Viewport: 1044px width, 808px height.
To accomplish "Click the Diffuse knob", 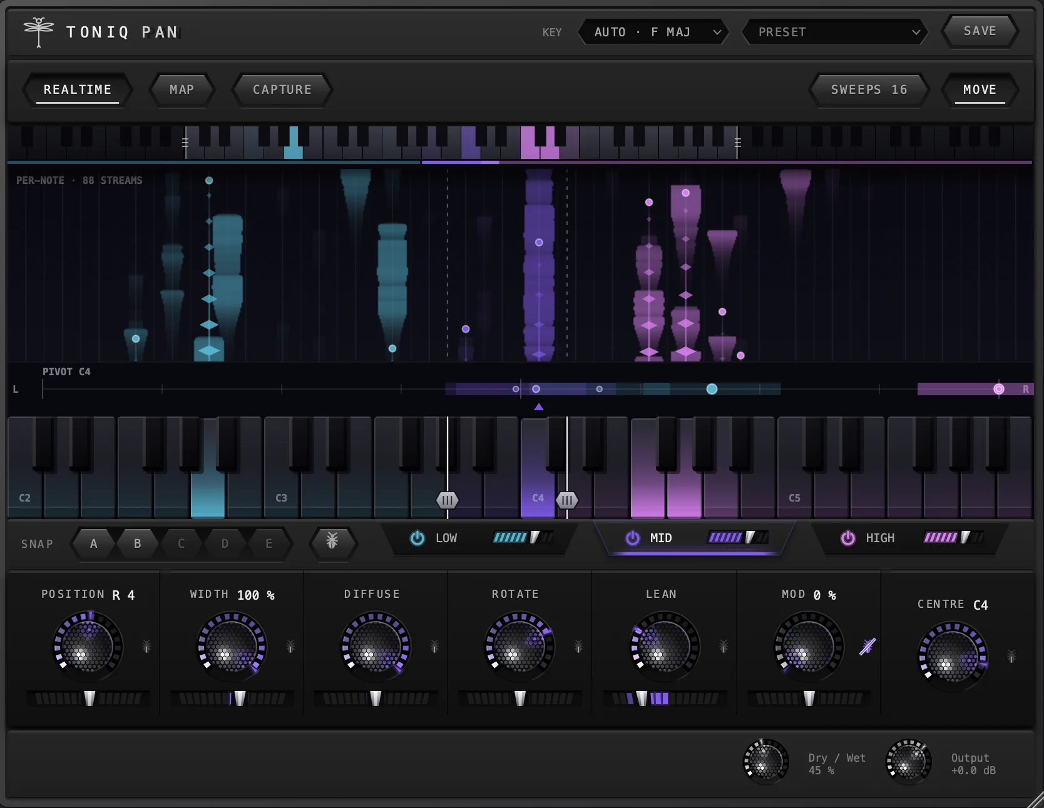I will click(x=376, y=646).
